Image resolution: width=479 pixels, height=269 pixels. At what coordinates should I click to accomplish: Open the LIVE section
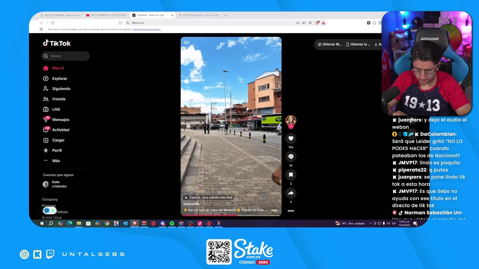pos(52,109)
